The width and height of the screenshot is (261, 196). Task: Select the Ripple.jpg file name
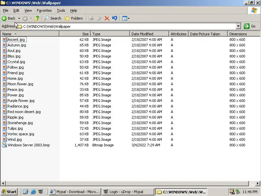[x=15, y=117]
